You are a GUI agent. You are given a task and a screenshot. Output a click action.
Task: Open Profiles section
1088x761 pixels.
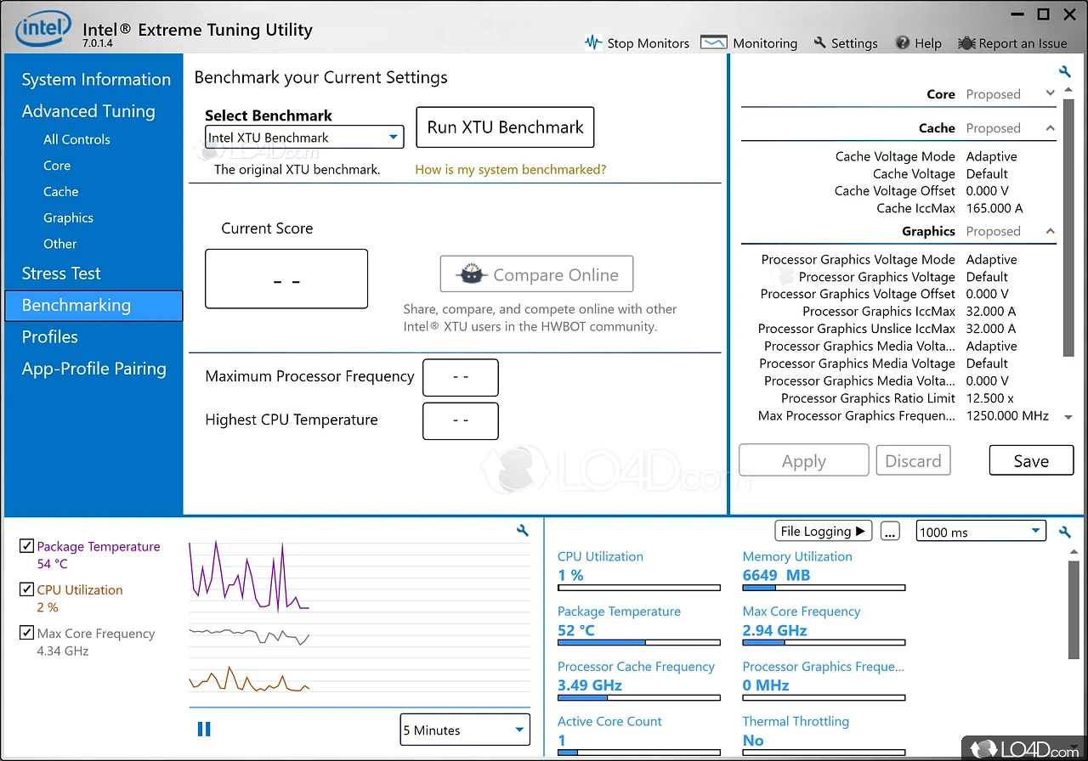(49, 337)
